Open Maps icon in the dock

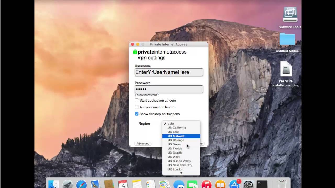point(164,184)
